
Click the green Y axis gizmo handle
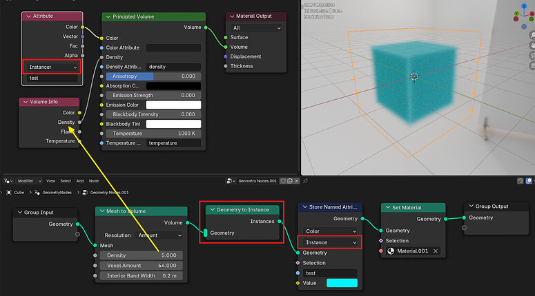(516, 14)
